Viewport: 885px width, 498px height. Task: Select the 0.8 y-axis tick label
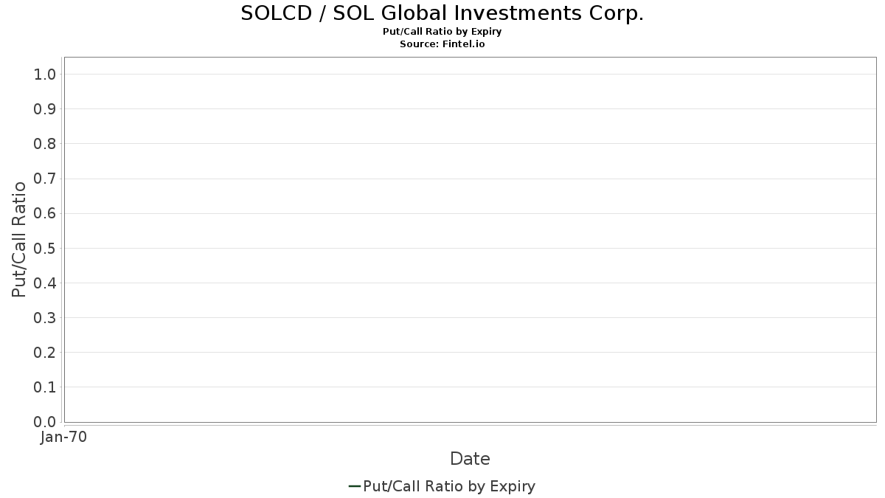[x=45, y=144]
